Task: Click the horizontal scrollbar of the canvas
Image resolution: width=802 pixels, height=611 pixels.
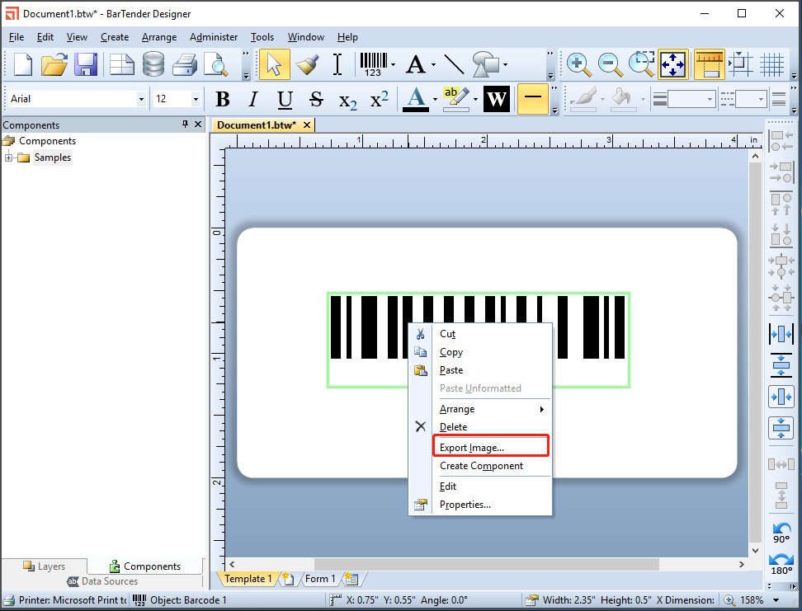Action: [x=486, y=565]
